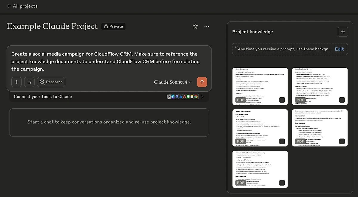
Task: Click the add attachment plus button in prompt box
Action: [16, 82]
